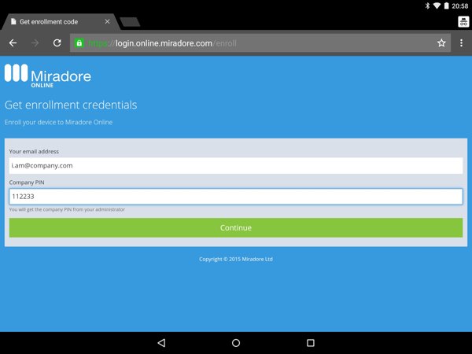Click the browser forward arrow
The image size is (472, 354).
point(35,43)
